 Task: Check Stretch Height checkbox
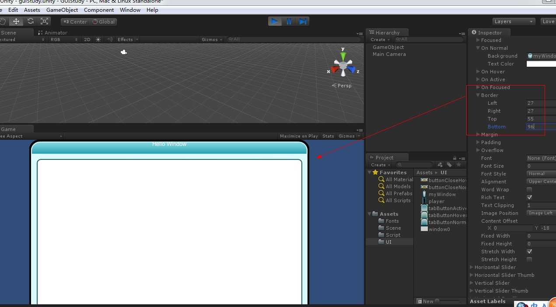click(x=529, y=259)
